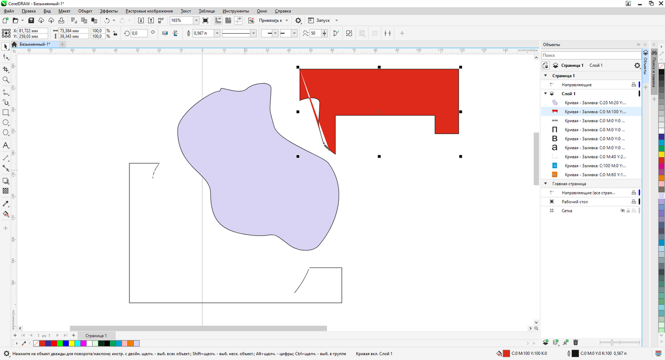This screenshot has width=665, height=360.
Task: Open the Эффекты menu
Action: click(x=109, y=11)
